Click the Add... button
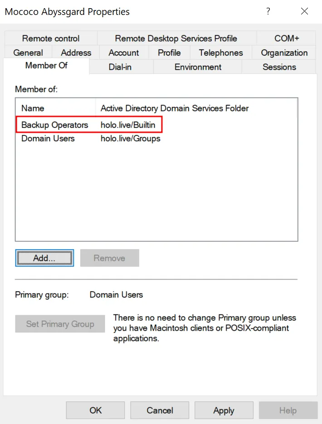The width and height of the screenshot is (322, 424). [44, 258]
